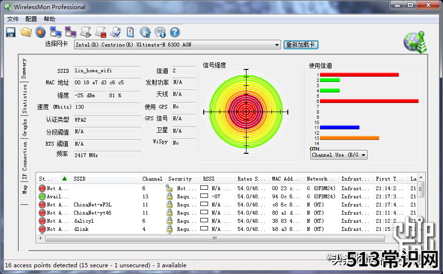The height and width of the screenshot is (274, 443).
Task: Click the globe with checkmark icon
Action: [x=145, y=33]
